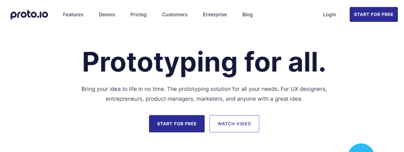This screenshot has height=152, width=404.
Task: Visit the Blog link
Action: click(247, 15)
